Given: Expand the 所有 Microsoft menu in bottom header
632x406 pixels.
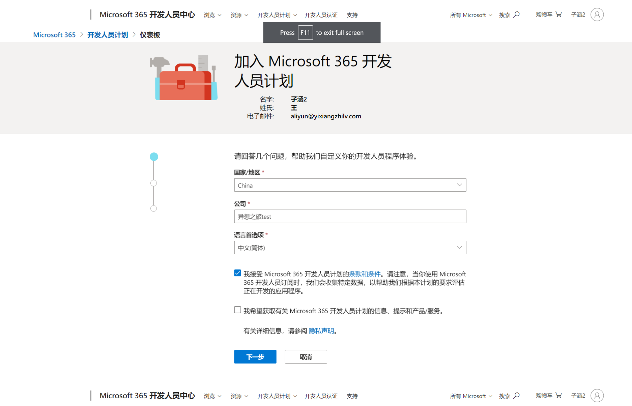Looking at the screenshot, I should [x=471, y=396].
